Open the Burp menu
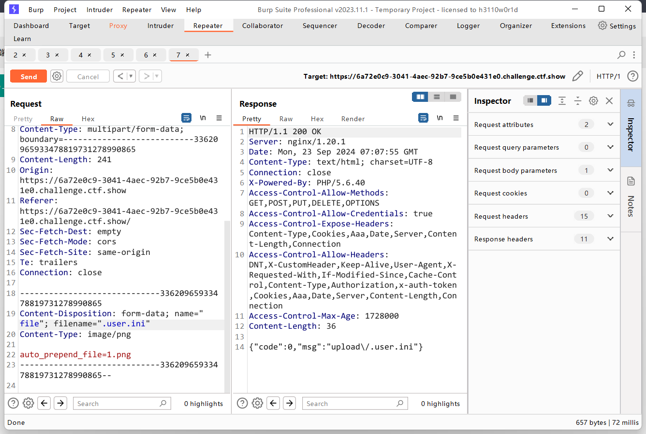 [x=36, y=10]
